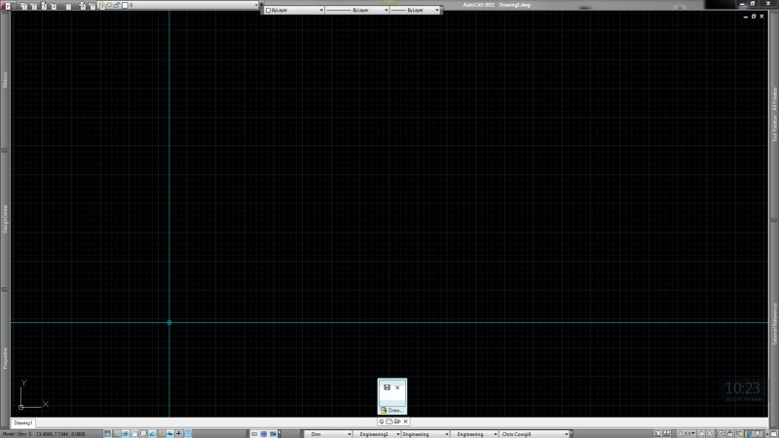Viewport: 779px width, 438px height.
Task: Click open icon on quick view toolbar
Action: 397,421
